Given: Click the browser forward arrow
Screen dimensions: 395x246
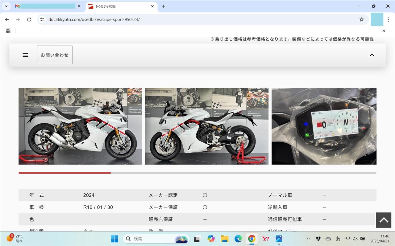Looking at the screenshot, I should (x=18, y=19).
